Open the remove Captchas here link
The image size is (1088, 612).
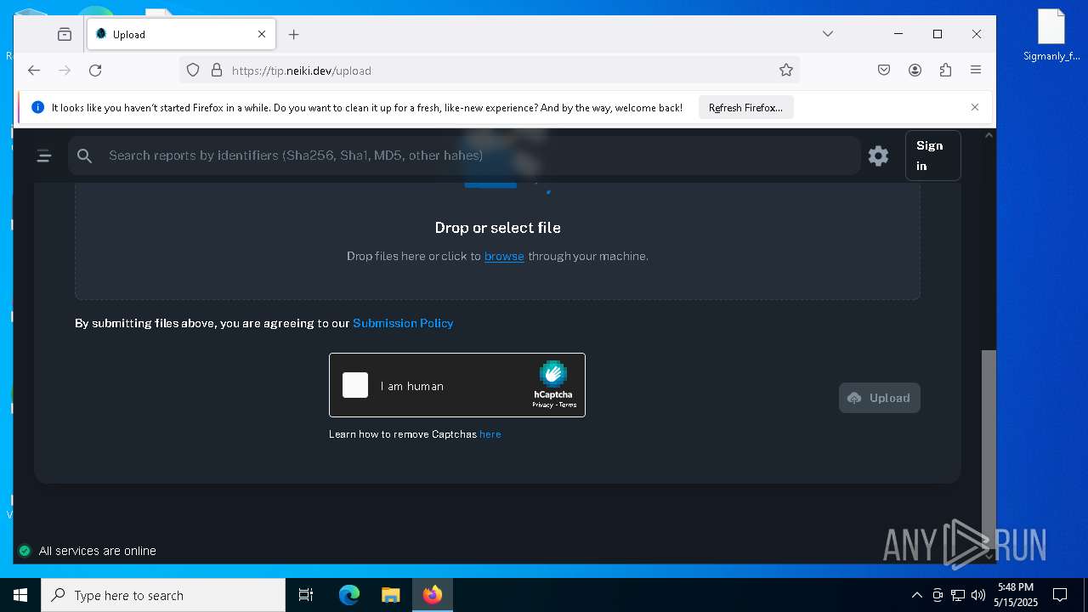490,434
